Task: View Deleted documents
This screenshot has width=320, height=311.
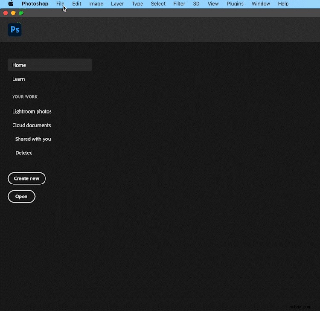Action: (x=24, y=153)
